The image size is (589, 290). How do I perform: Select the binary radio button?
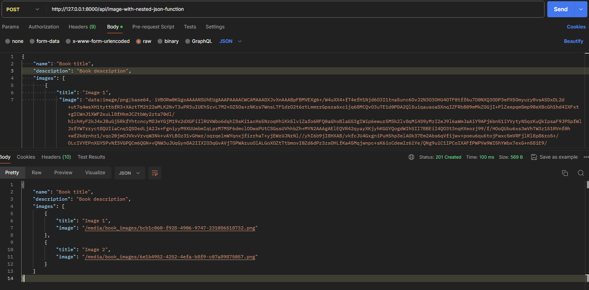[x=160, y=41]
